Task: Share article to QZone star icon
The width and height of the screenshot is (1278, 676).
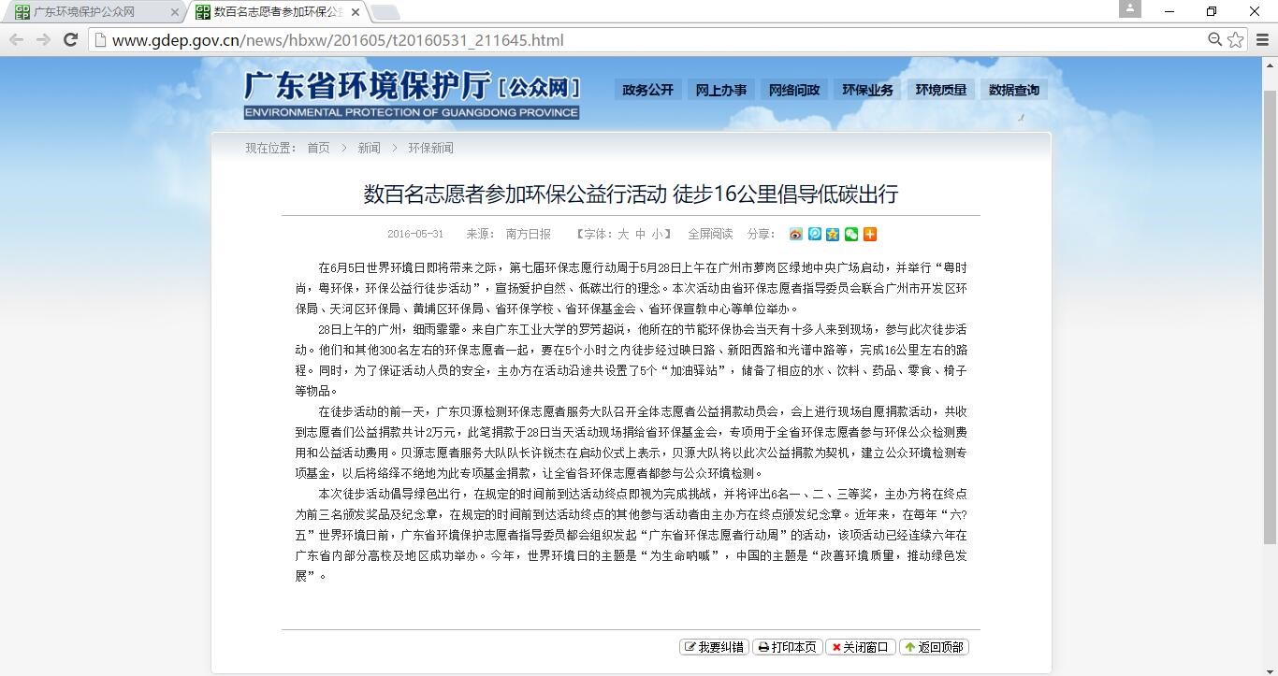Action: coord(833,234)
